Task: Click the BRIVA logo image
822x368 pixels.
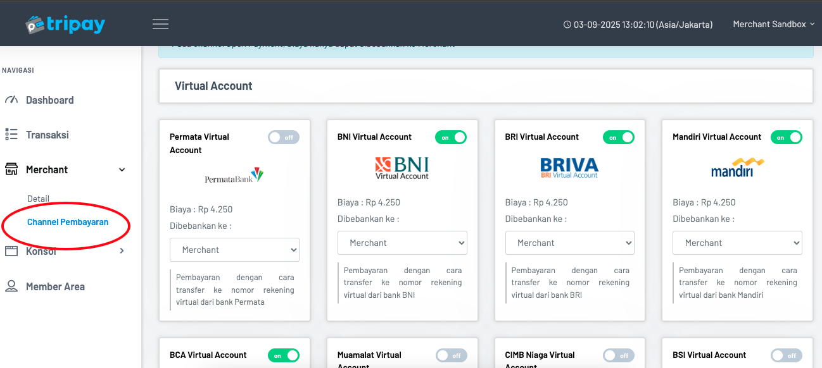Action: point(569,168)
